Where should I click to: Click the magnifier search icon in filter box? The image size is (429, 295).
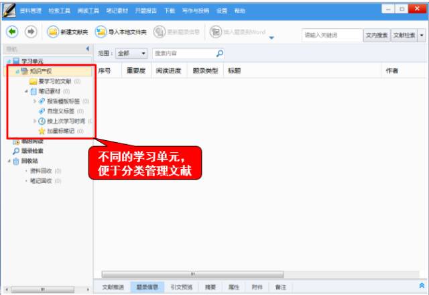point(220,53)
